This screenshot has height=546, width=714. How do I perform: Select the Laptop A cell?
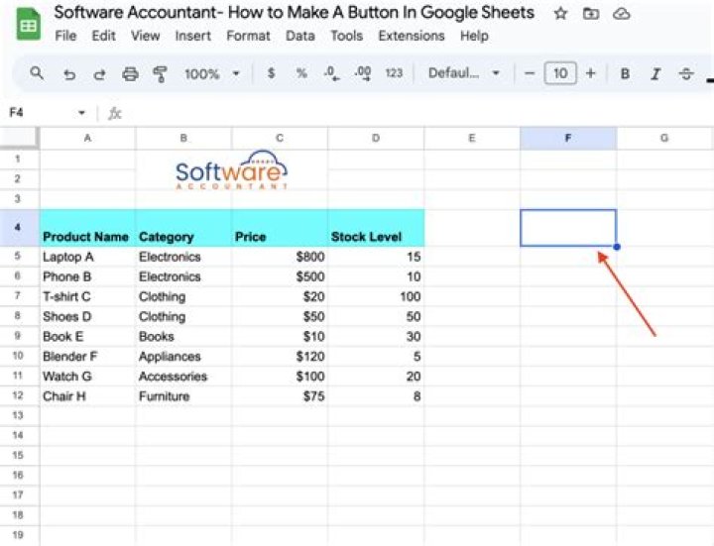pos(87,257)
